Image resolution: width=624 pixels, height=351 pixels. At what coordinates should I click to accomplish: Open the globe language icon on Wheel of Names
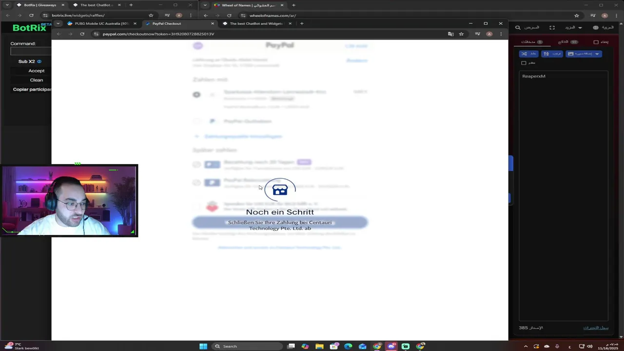596,28
